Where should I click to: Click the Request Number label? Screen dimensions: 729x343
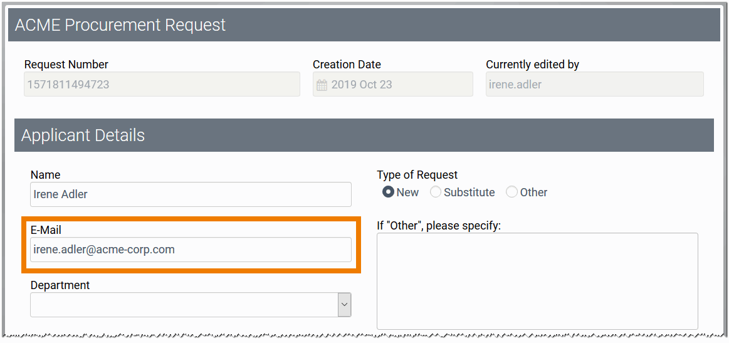pos(66,65)
